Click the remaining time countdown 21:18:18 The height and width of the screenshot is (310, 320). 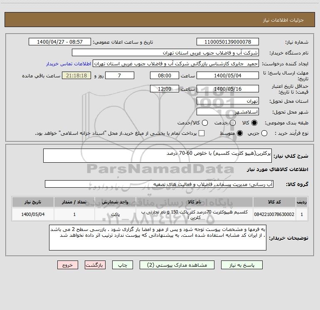[76, 75]
